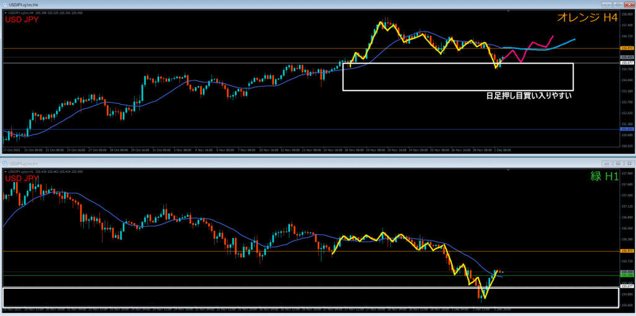Click the white 155.077 price label on the H1 chart
The image size is (636, 316).
pyautogui.click(x=627, y=286)
